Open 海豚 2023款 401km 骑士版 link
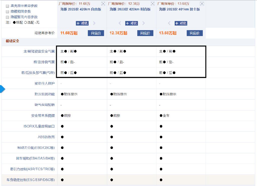 (x=179, y=9)
